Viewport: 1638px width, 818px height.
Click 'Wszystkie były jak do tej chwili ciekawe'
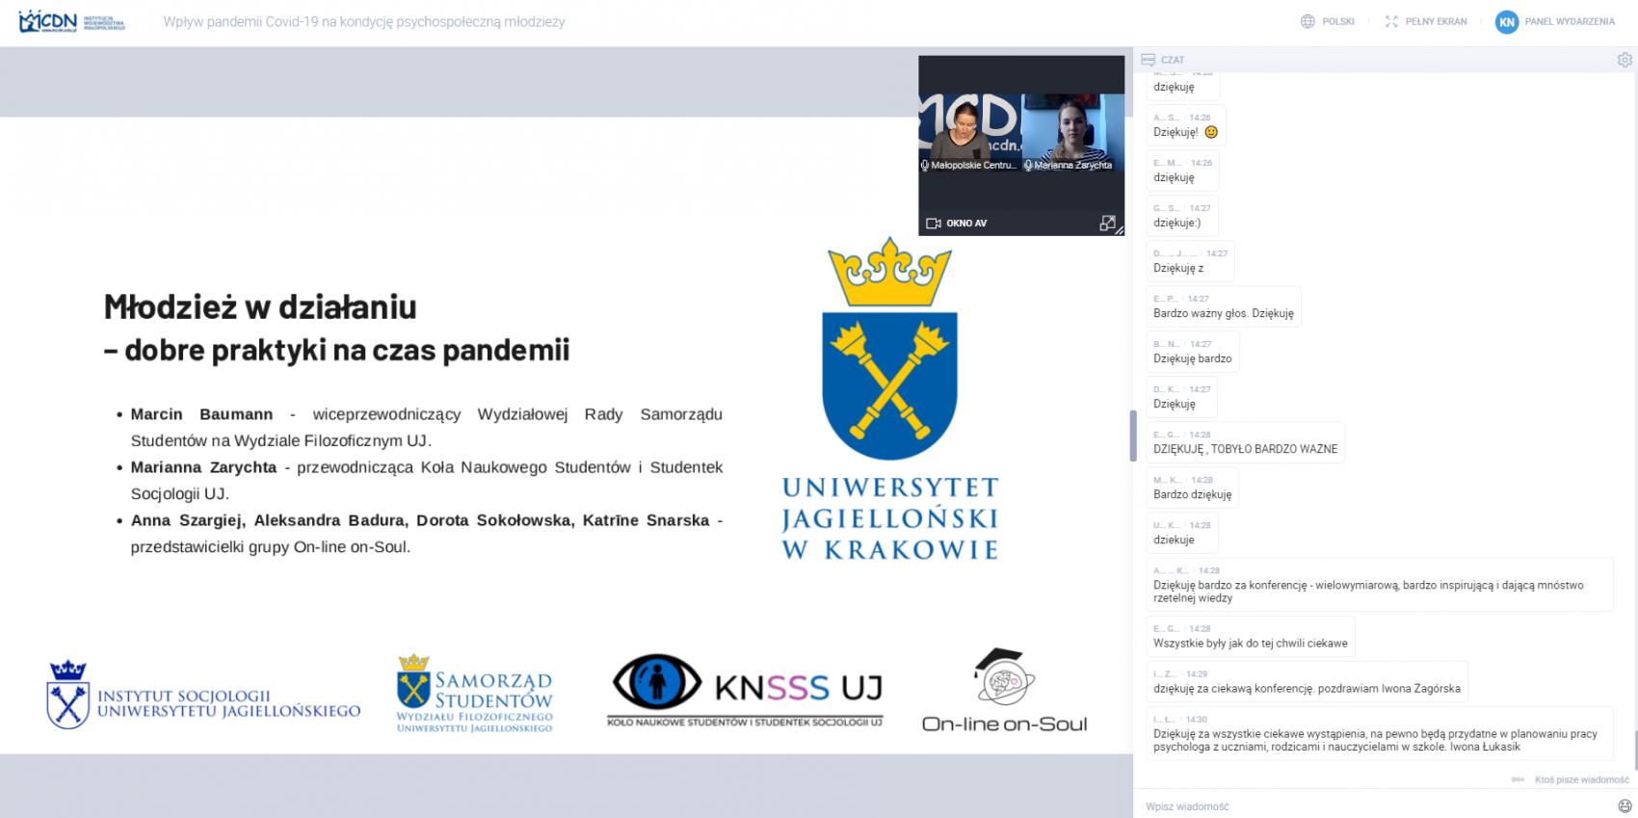click(x=1251, y=637)
